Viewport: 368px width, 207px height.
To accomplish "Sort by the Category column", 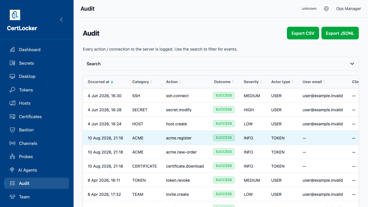I will tap(142, 82).
